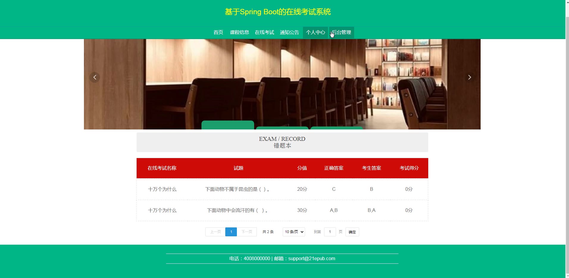Click the 分值 column header
The height and width of the screenshot is (278, 569).
point(302,168)
